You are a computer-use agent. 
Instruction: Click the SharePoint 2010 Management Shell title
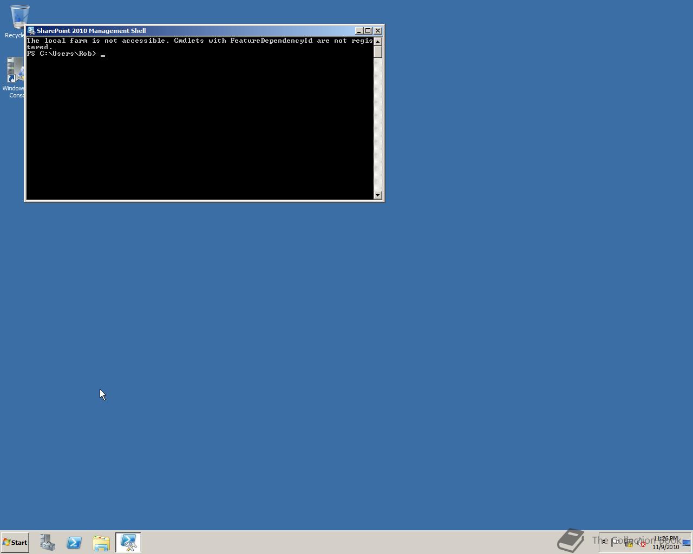91,31
